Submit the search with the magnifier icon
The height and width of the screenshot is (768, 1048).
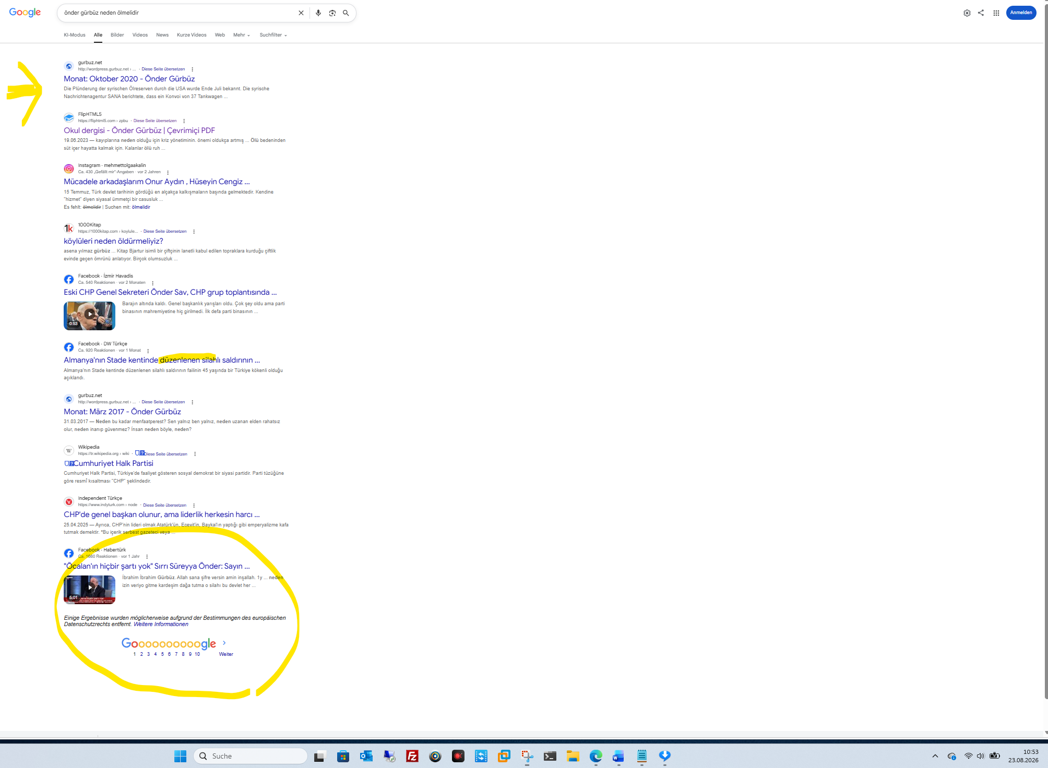pyautogui.click(x=346, y=13)
